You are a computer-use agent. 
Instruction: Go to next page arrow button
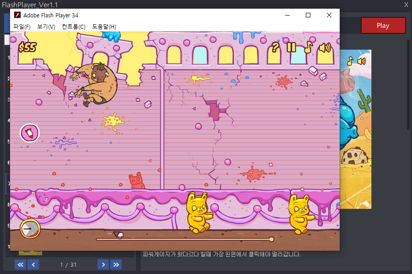coord(103,264)
